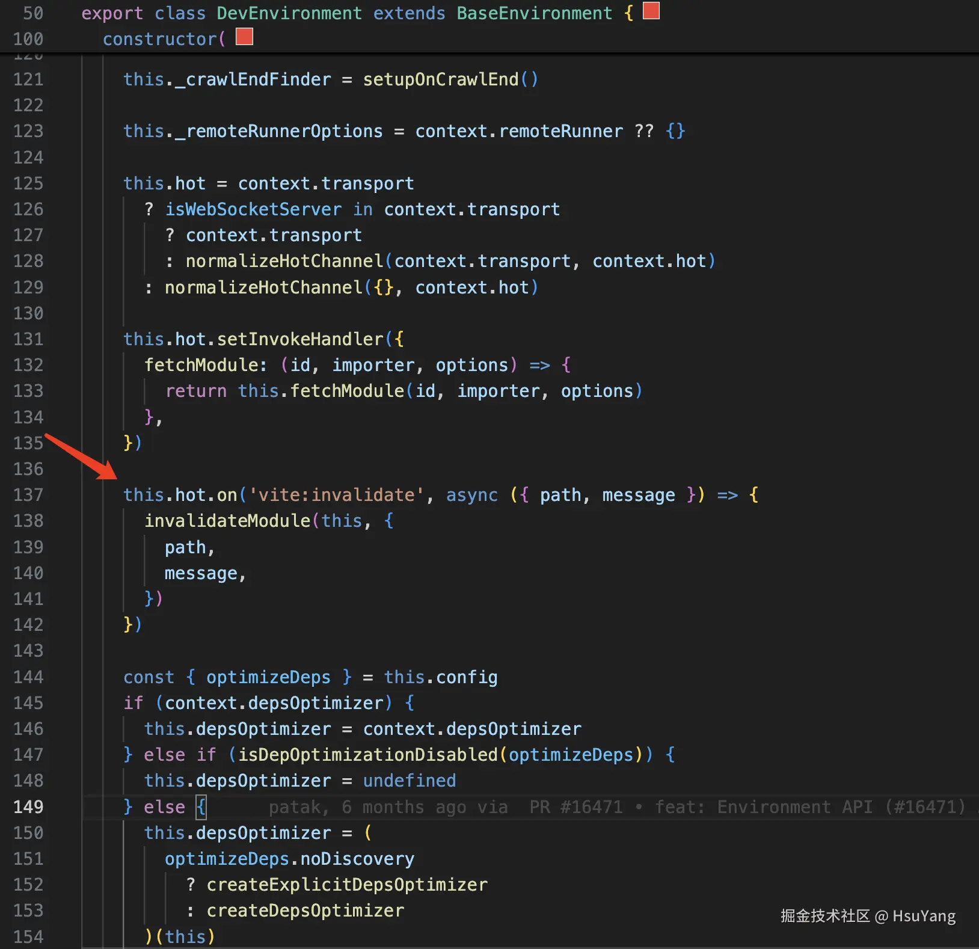Click line number 144 in the gutter
Screen dimensions: 979x949
[x=28, y=677]
